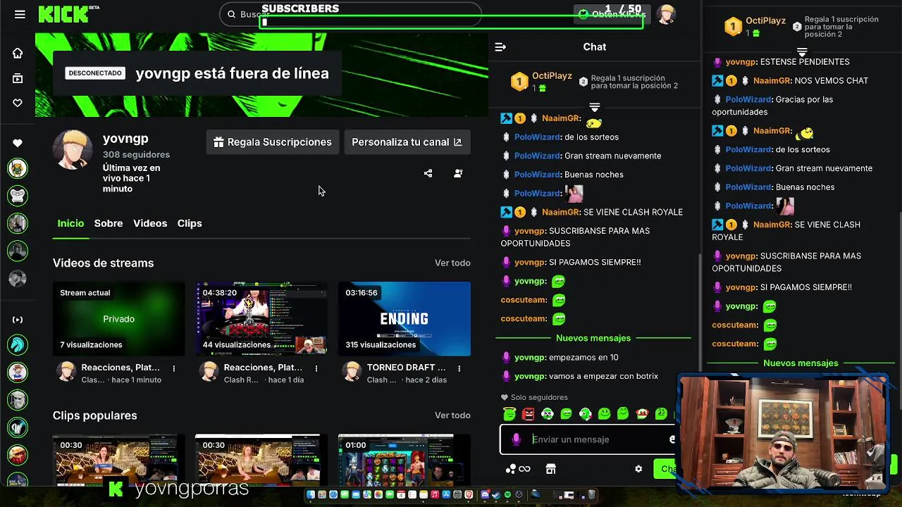Screen dimensions: 902x507
Task: Click the green Chat send button
Action: [666, 469]
